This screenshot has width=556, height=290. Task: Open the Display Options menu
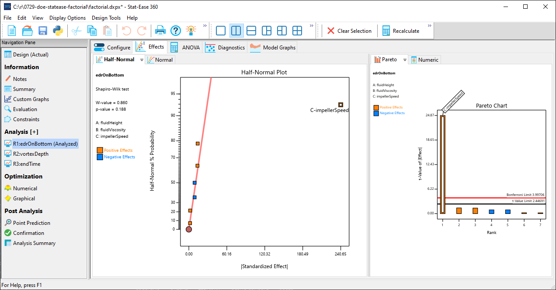[x=67, y=18]
